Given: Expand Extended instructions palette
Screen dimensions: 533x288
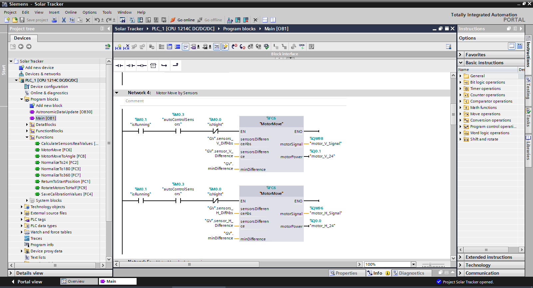Looking at the screenshot, I should click(x=460, y=257).
